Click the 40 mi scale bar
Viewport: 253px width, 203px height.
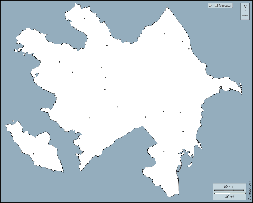pos(229,194)
